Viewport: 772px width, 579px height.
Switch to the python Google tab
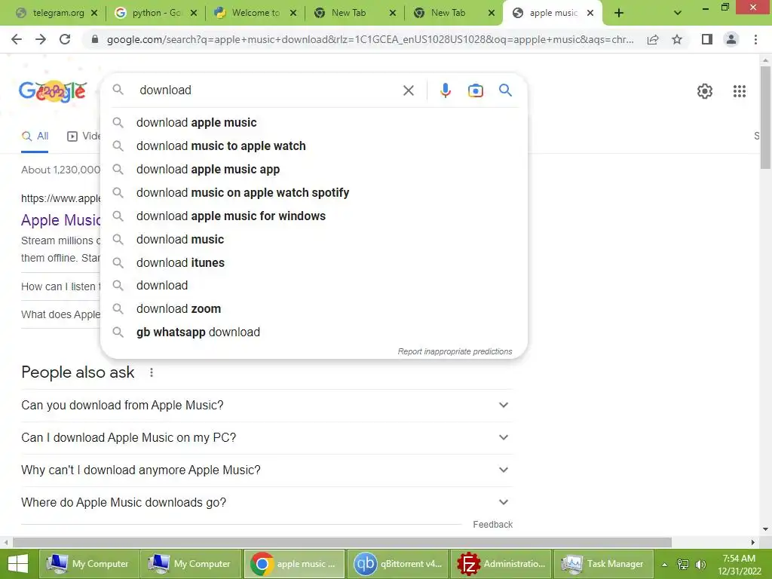pyautogui.click(x=155, y=14)
